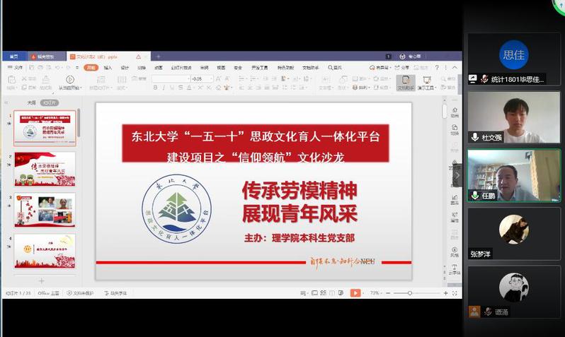Toggle microphone for participant 杜文强
This screenshot has height=337, width=565.
click(x=474, y=137)
